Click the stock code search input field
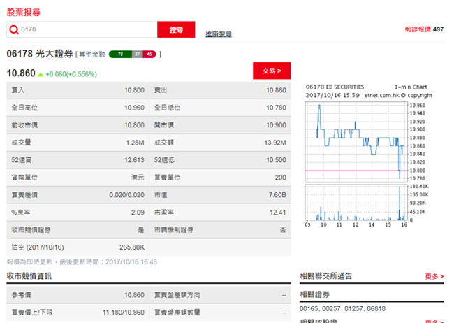Screen dimensions: 454x323 [82, 29]
